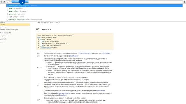This screenshot has height=104, width=186.
Task: Open the 'Яндекс.Паспорте' link
Action: (x=85, y=53)
